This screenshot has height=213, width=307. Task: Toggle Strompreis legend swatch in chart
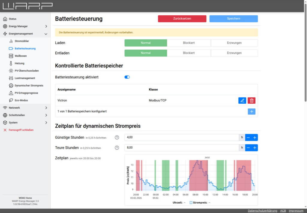point(191,202)
